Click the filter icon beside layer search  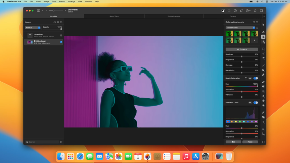tap(61, 142)
